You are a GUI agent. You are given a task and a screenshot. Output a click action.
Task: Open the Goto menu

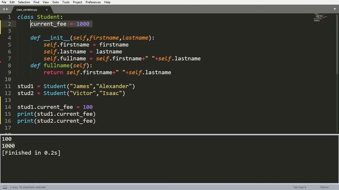[x=55, y=2]
